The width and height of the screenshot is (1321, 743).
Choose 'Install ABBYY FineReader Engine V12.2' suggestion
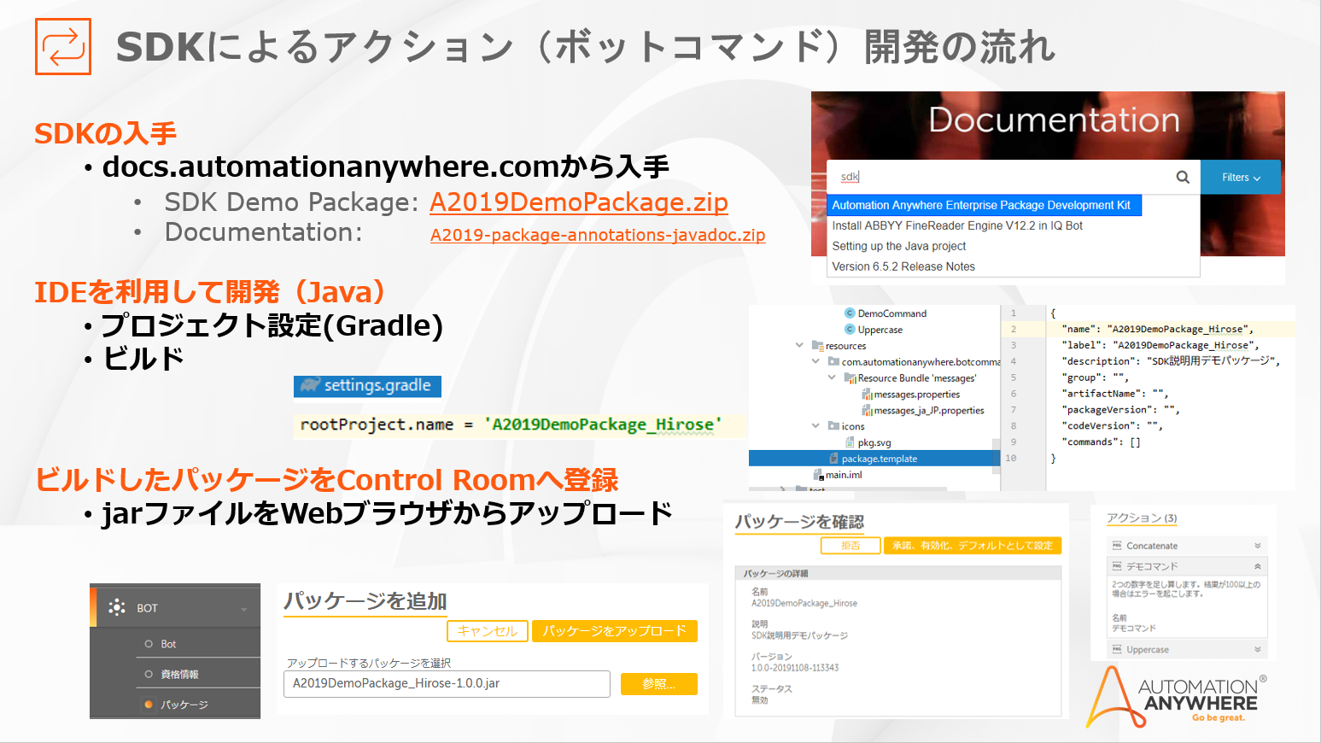(x=957, y=225)
